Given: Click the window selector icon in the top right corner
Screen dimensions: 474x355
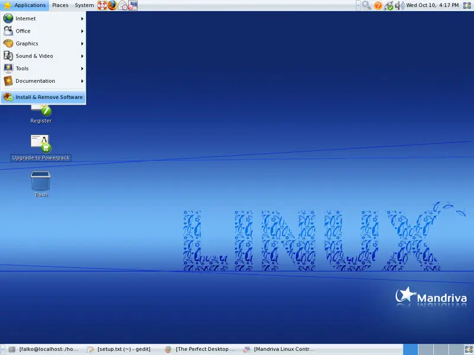Looking at the screenshot, I should pos(467,5).
